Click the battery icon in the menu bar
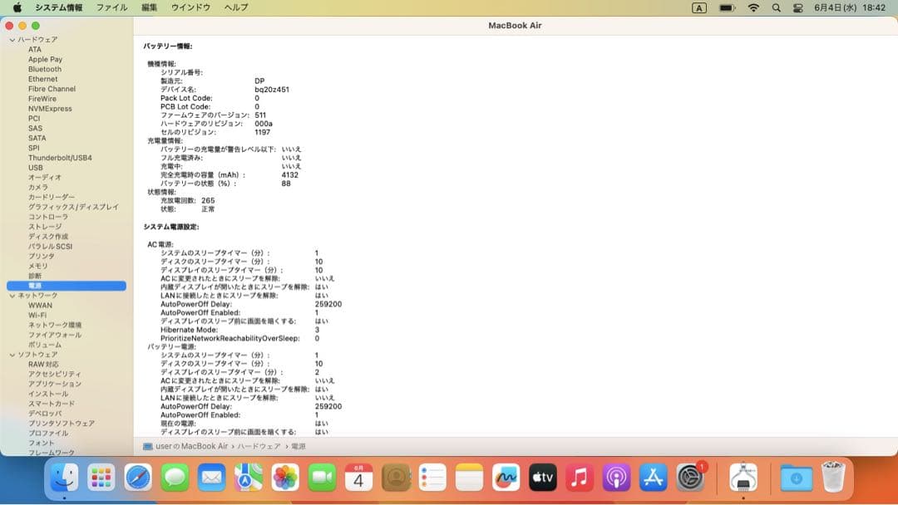898x505 pixels. coord(726,7)
